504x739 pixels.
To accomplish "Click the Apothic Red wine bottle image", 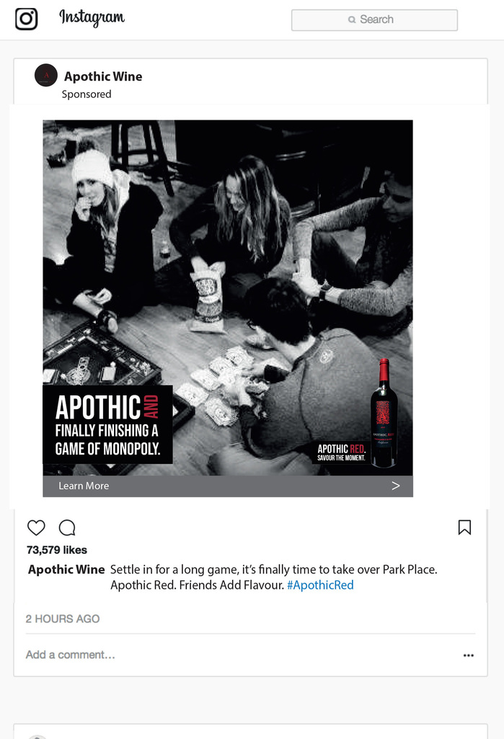I will coord(384,413).
